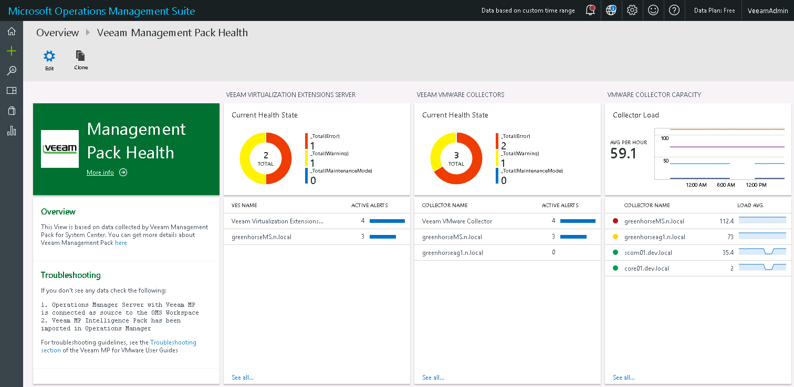Open the Veeam Management Pack 'here' link
Screen dimensions: 794x387
[121, 243]
